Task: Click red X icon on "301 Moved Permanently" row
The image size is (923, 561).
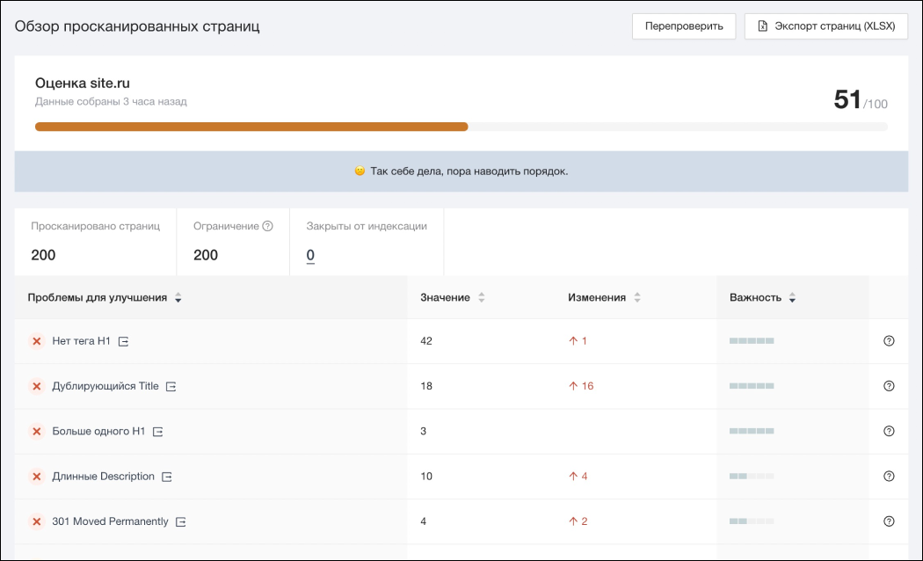Action: 37,521
